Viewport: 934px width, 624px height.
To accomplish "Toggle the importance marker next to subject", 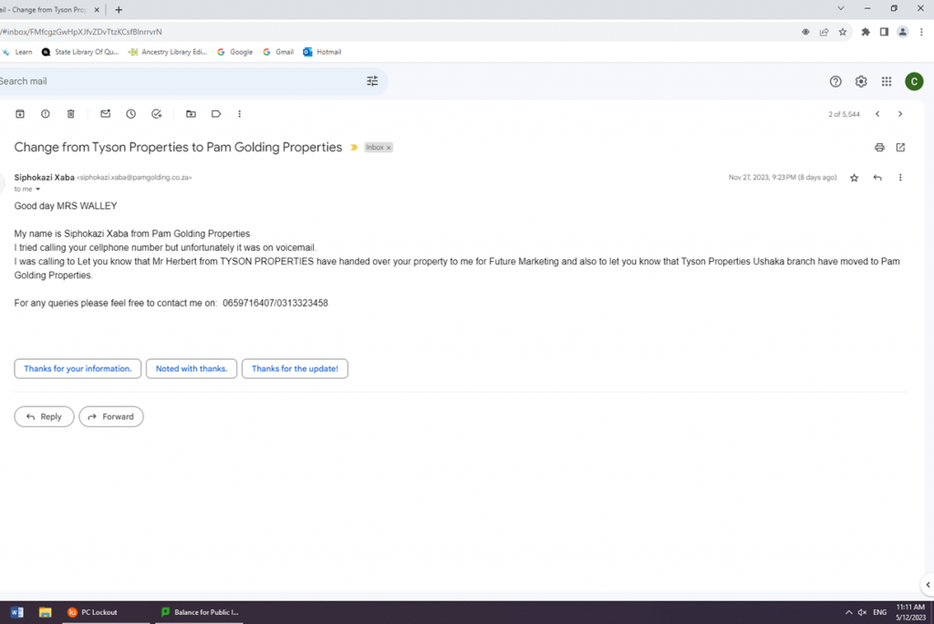I will [x=354, y=147].
